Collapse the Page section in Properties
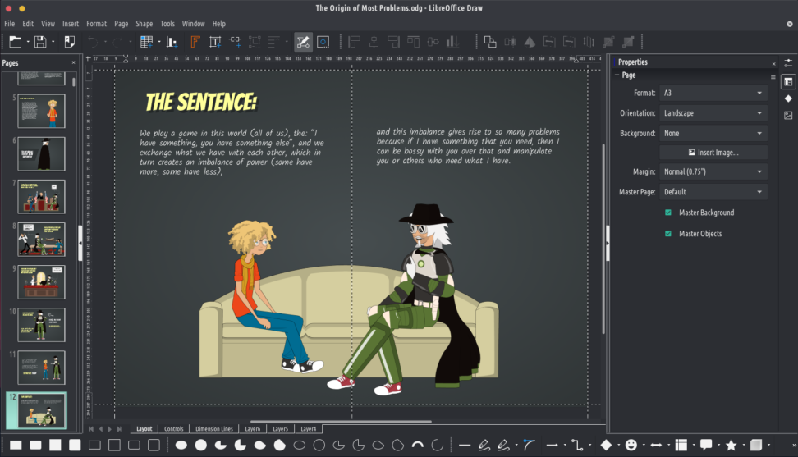This screenshot has width=798, height=457. pos(617,75)
